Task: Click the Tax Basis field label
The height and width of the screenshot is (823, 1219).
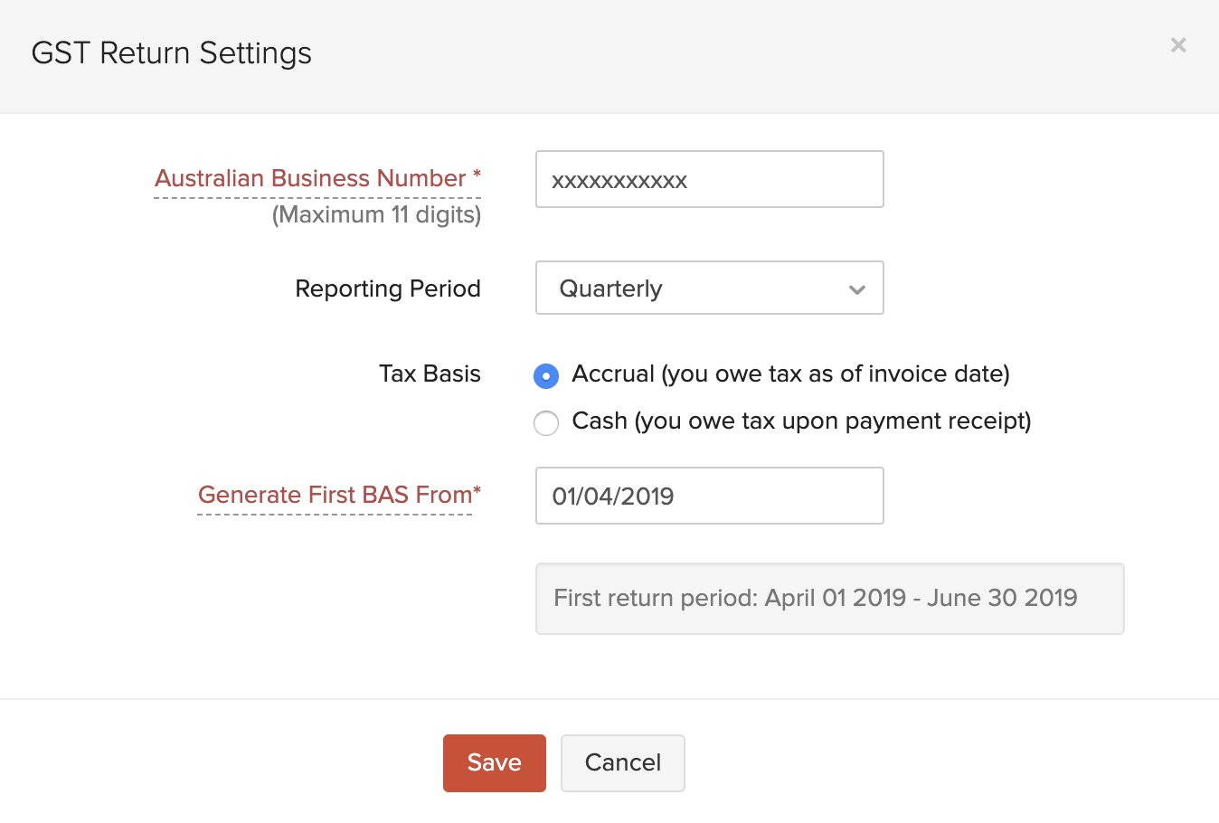Action: 430,374
